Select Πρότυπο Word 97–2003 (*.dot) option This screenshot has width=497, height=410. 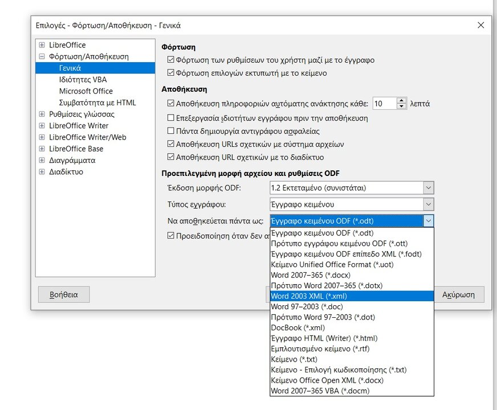pos(352,317)
